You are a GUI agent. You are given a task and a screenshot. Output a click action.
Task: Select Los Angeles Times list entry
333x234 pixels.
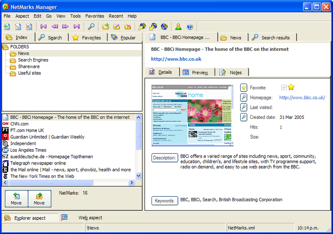[28, 150]
